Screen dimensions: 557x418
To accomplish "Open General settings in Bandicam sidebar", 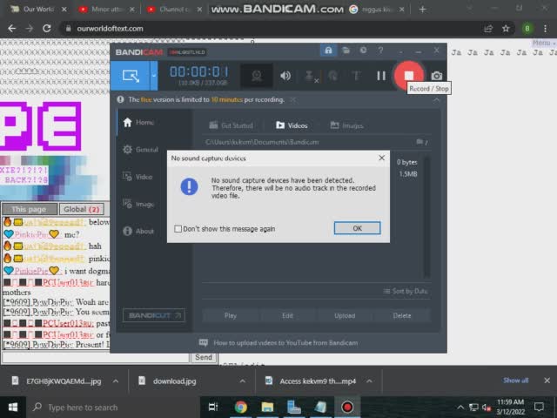I will [140, 149].
